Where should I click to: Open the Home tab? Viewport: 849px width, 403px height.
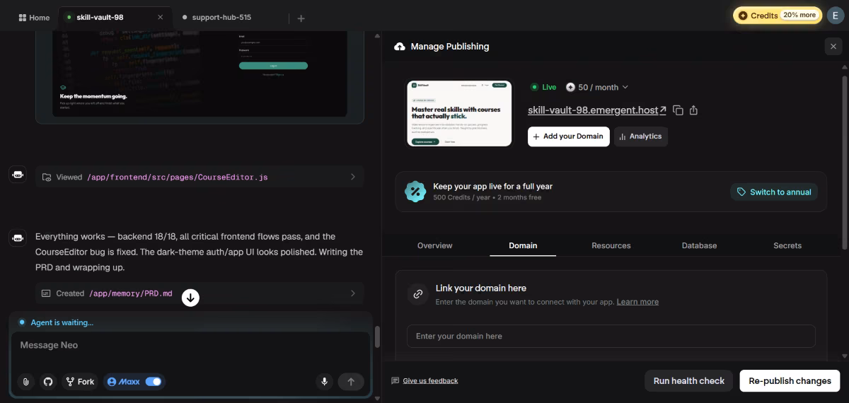[34, 18]
